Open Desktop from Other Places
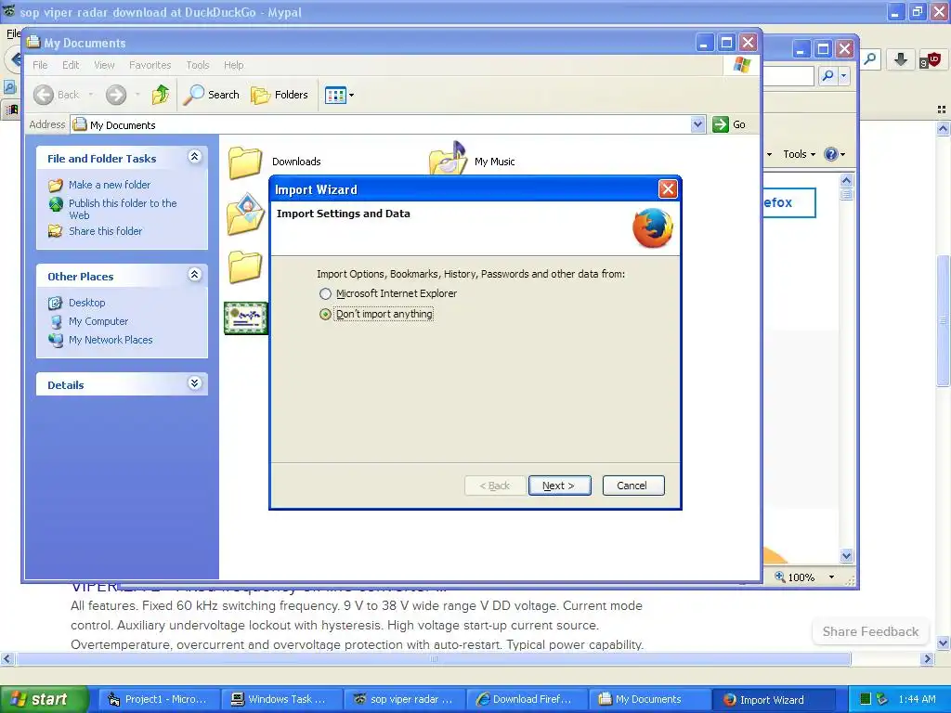 point(86,303)
